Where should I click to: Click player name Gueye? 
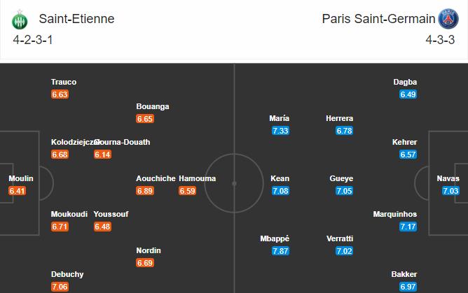(x=341, y=178)
